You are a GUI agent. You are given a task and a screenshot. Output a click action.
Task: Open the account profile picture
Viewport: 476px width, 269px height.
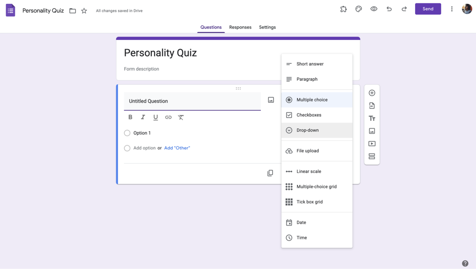tap(467, 9)
